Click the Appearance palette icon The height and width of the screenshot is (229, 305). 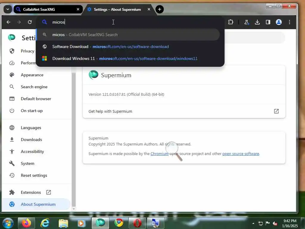pyautogui.click(x=12, y=75)
